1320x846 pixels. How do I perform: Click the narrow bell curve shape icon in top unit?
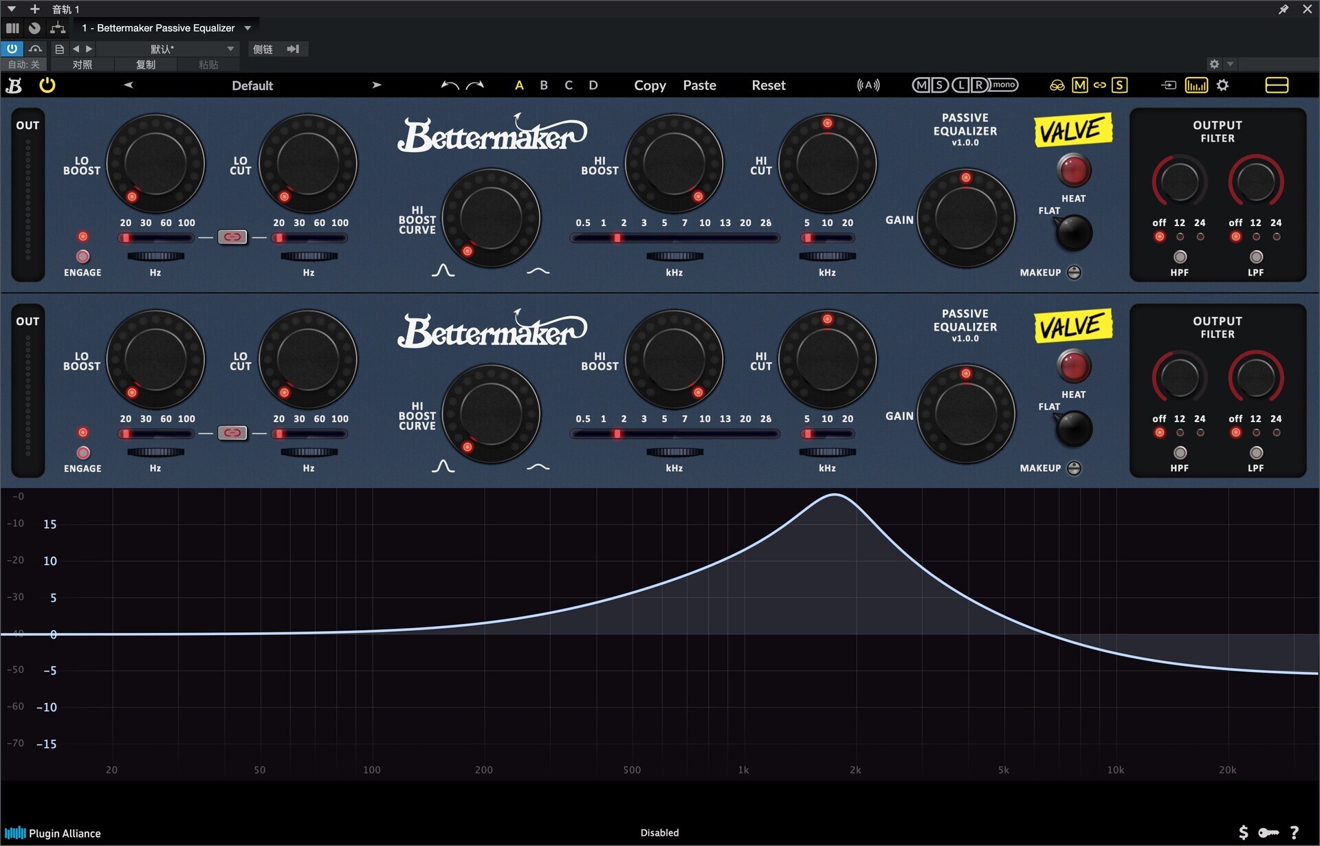443,270
